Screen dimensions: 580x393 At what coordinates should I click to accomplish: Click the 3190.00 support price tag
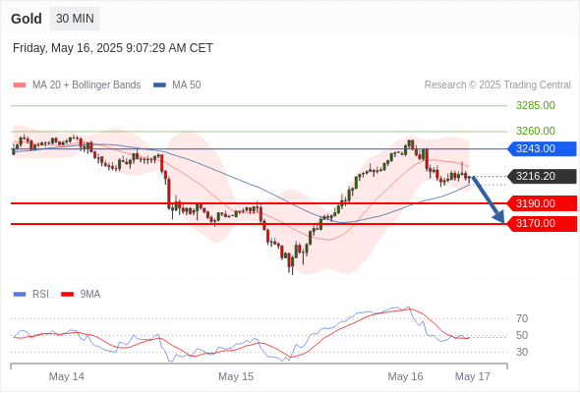point(542,203)
